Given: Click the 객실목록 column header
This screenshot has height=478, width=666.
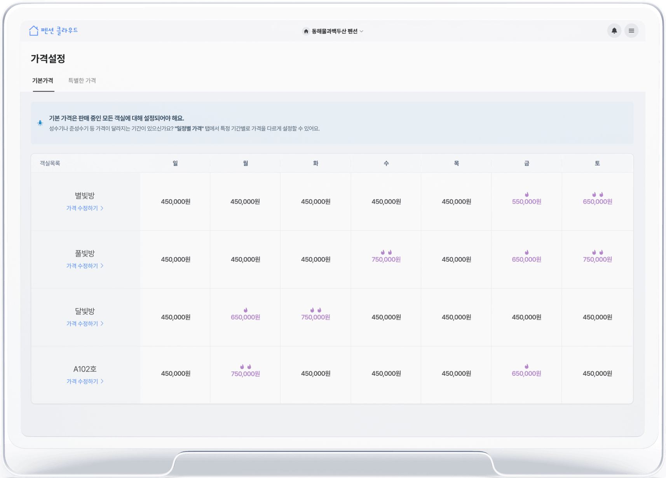Looking at the screenshot, I should pos(50,163).
